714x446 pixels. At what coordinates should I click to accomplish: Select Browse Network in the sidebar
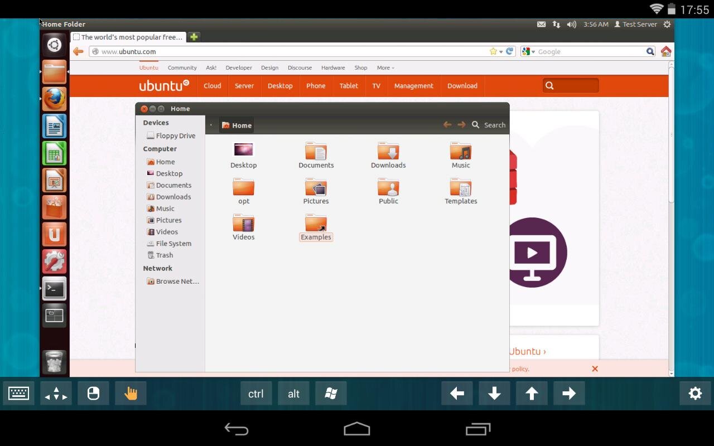173,282
